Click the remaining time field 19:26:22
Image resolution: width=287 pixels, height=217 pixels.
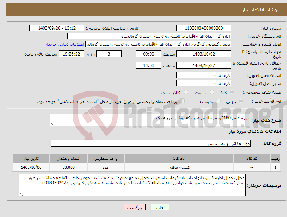(71, 54)
